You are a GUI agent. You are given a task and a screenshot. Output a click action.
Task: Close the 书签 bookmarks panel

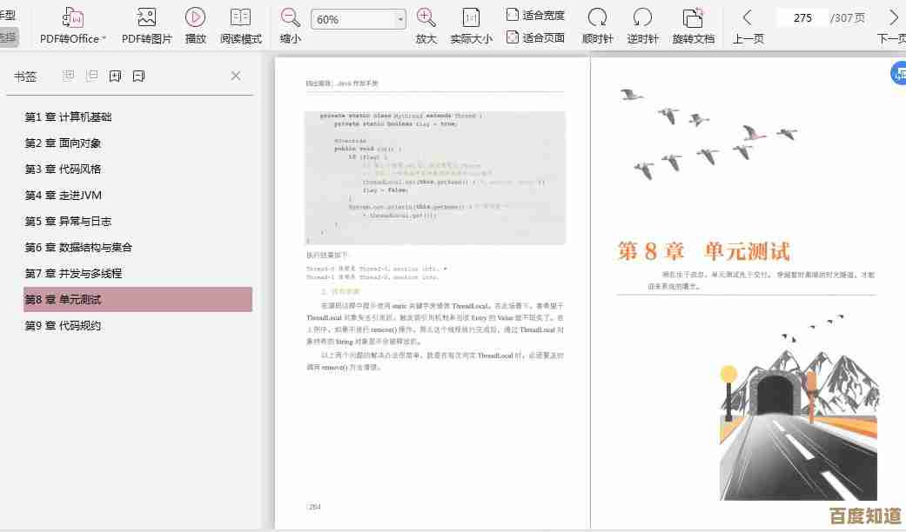click(x=236, y=76)
